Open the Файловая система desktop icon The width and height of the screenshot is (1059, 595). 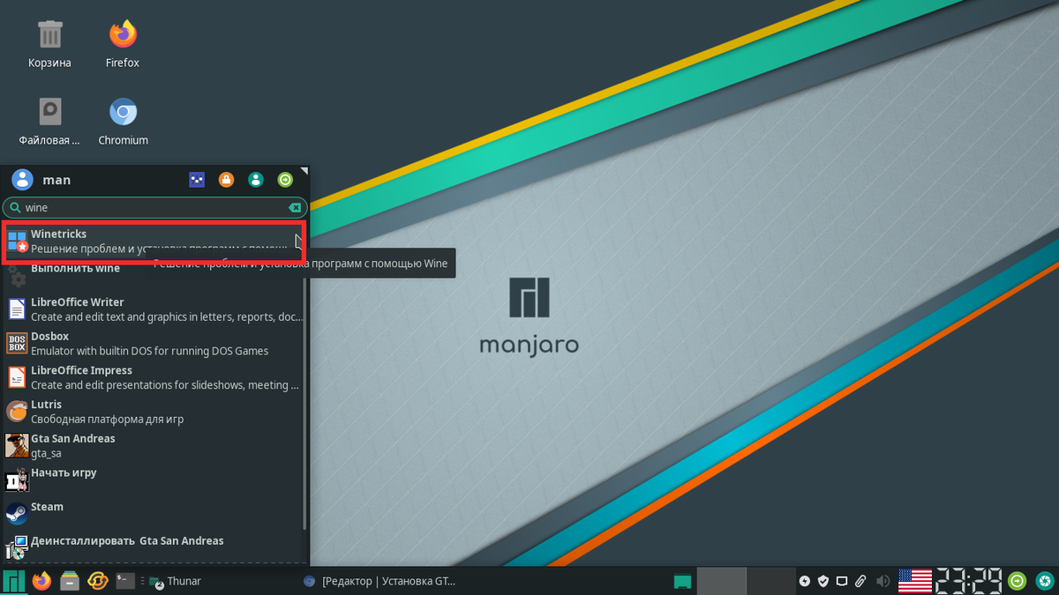tap(49, 121)
